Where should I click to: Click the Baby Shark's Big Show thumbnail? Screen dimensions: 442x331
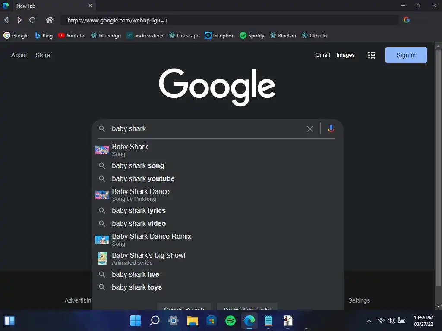pyautogui.click(x=102, y=259)
